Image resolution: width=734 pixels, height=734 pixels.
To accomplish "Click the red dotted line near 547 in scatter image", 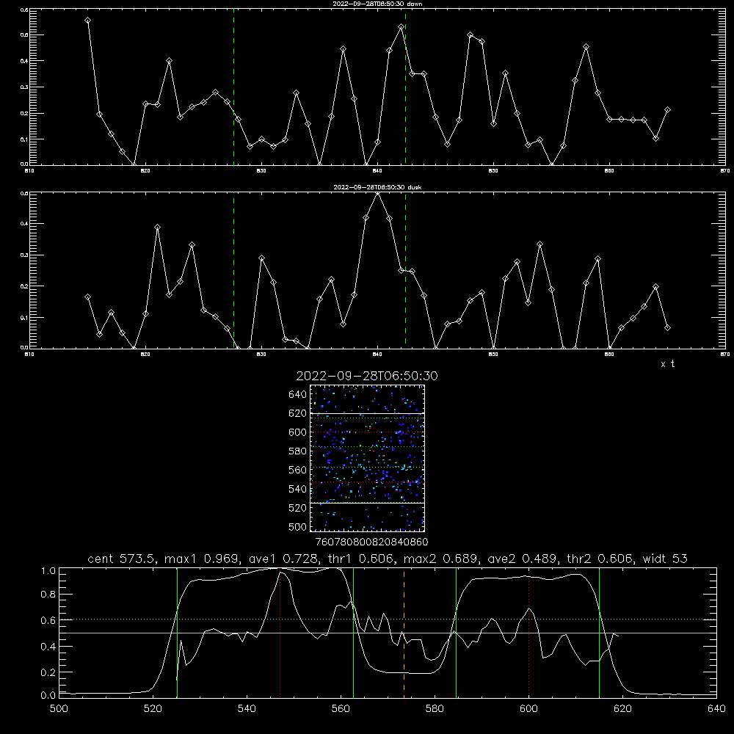I will coord(368,482).
